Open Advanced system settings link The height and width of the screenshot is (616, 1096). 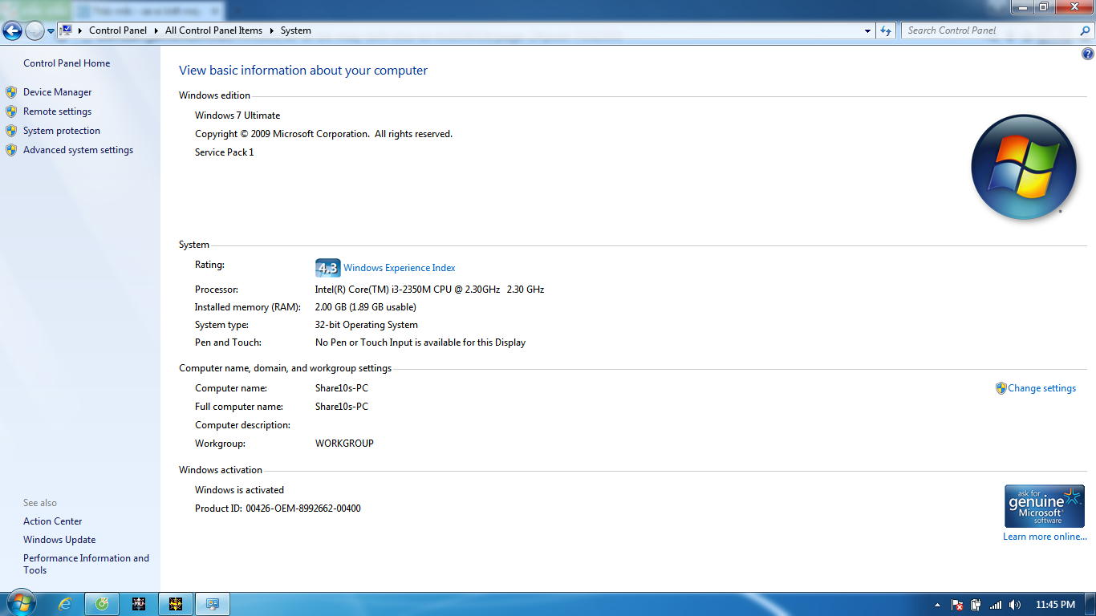78,150
